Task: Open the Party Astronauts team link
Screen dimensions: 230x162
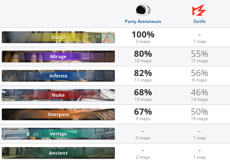Action: pyautogui.click(x=143, y=21)
